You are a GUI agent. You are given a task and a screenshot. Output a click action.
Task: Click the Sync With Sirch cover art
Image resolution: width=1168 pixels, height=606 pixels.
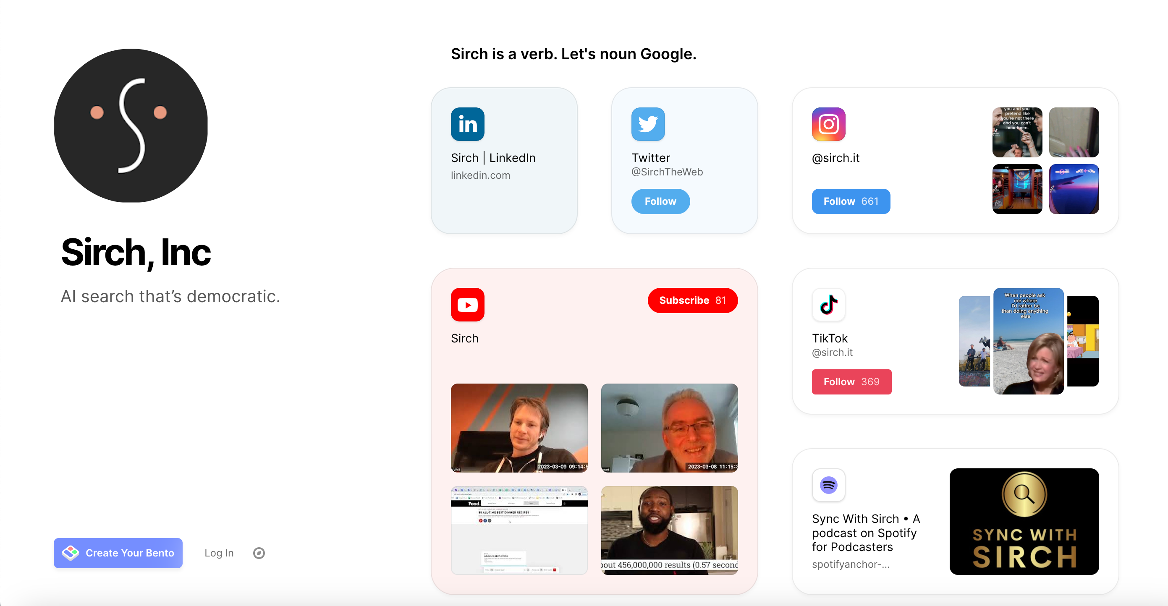pos(1024,522)
